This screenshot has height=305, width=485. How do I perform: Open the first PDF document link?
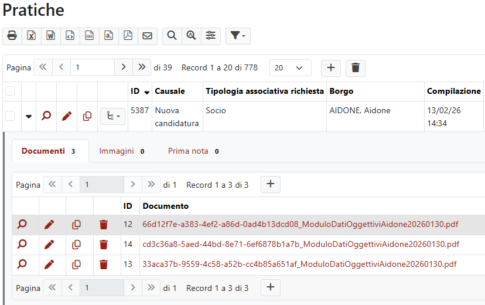tap(300, 224)
